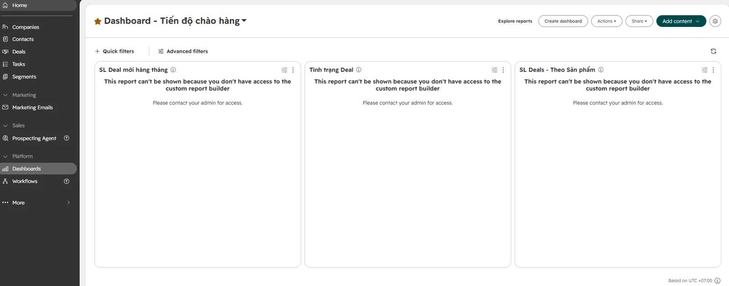
Task: Click the Based on UTC +07:00 text
Action: pos(690,281)
